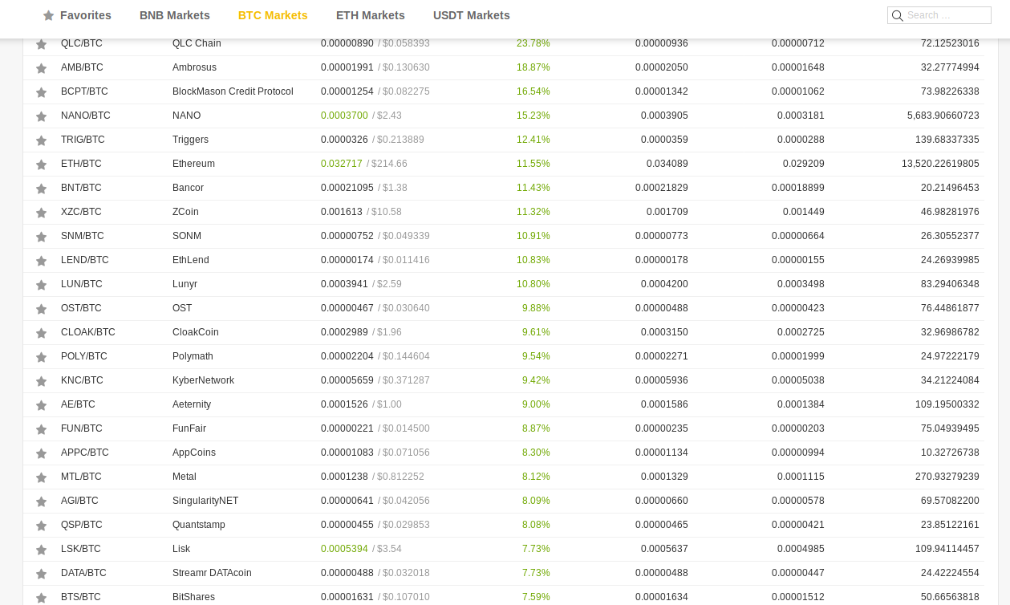Click last price 0.0005394
The image size is (1010, 605).
344,549
